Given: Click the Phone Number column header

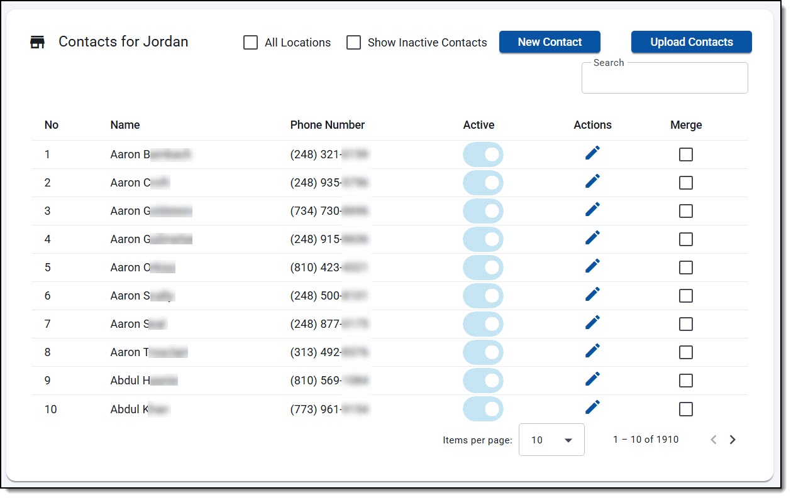Looking at the screenshot, I should click(328, 125).
